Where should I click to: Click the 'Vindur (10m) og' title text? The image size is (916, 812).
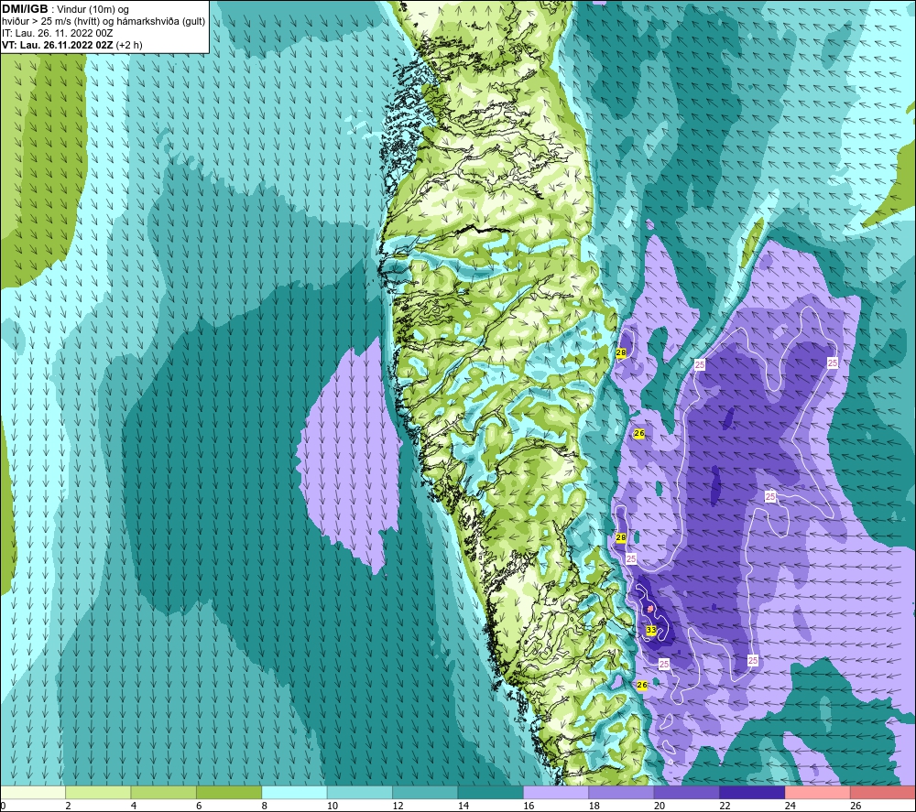(x=93, y=10)
